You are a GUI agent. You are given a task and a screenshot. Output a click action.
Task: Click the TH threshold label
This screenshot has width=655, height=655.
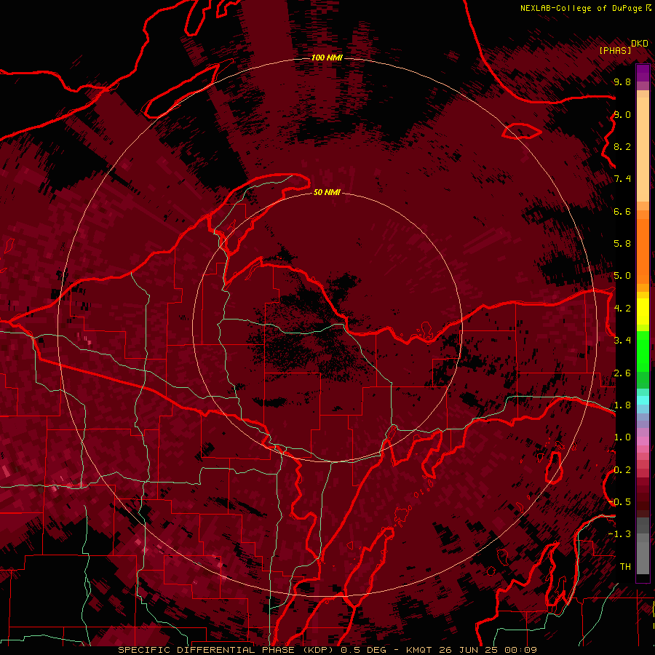click(625, 567)
